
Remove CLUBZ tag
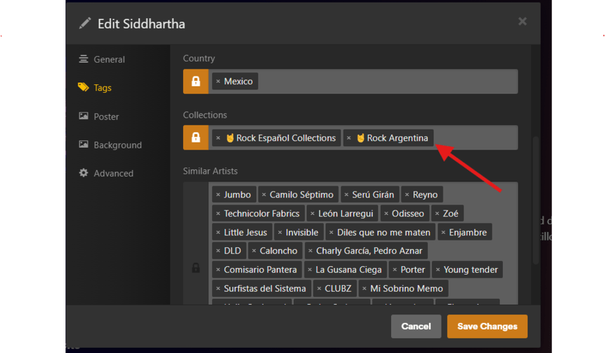[319, 288]
